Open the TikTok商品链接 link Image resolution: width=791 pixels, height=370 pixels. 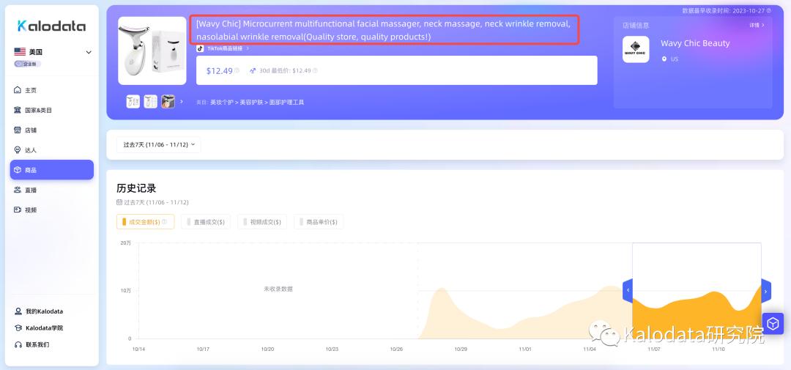[x=225, y=48]
